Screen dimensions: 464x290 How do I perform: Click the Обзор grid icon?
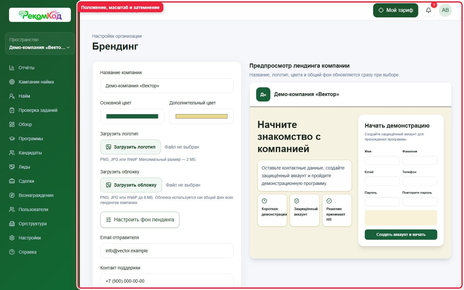coord(12,124)
